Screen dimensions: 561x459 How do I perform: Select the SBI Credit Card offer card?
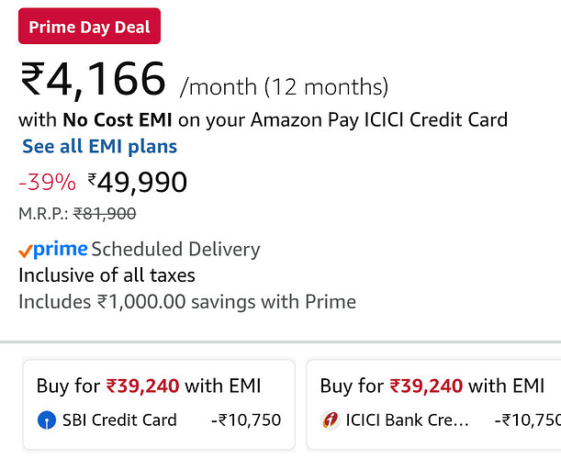(159, 405)
